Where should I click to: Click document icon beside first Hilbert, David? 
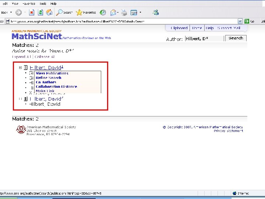point(25,67)
